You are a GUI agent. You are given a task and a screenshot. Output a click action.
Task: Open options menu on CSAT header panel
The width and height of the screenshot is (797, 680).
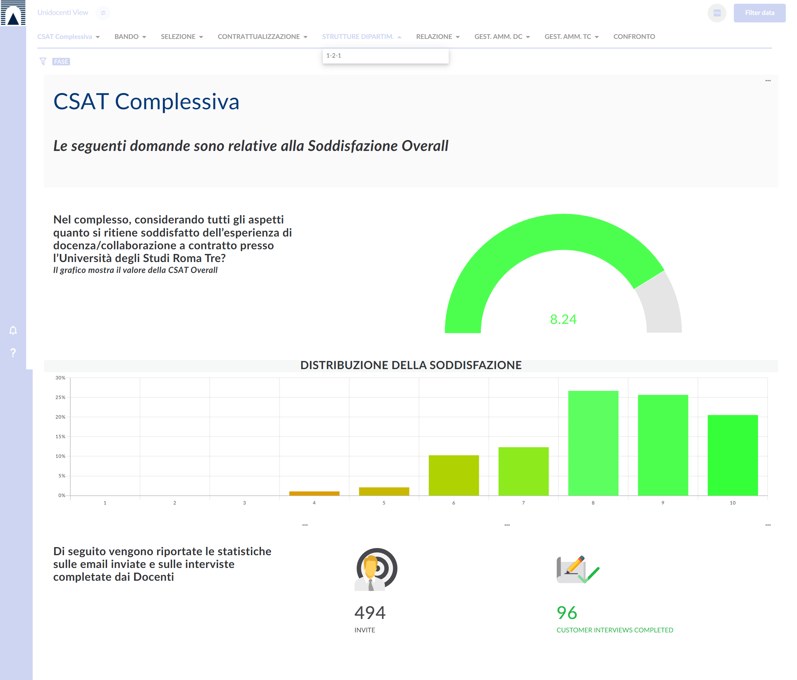click(768, 81)
